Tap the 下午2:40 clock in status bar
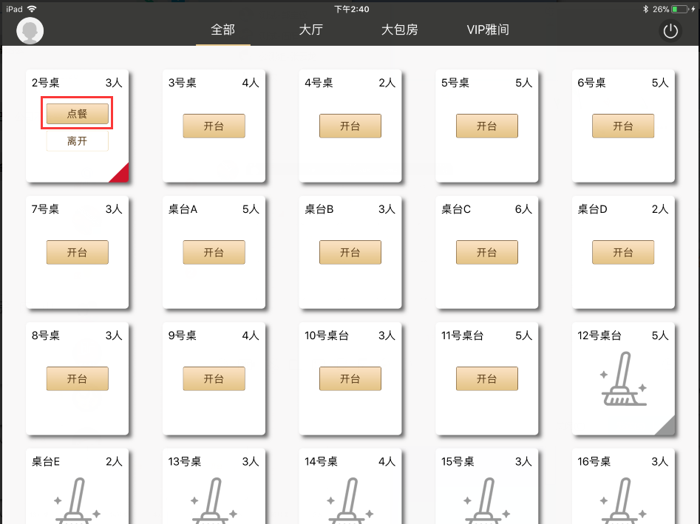Screen dimensions: 700x524 pyautogui.click(x=351, y=9)
